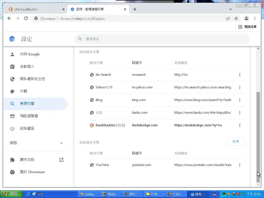Open a new tab with the plus button

[135, 9]
